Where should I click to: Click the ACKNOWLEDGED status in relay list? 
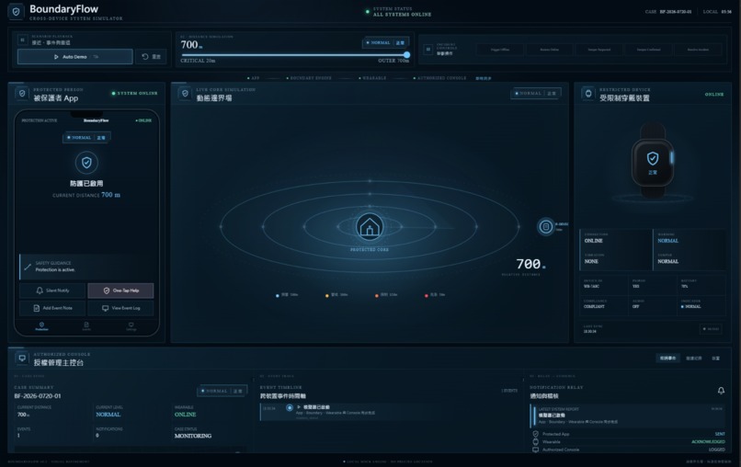click(x=708, y=442)
